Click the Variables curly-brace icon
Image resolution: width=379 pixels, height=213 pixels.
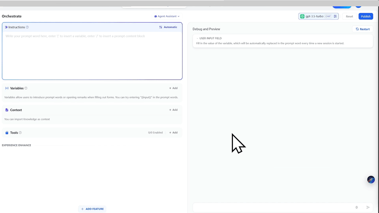(x=7, y=88)
